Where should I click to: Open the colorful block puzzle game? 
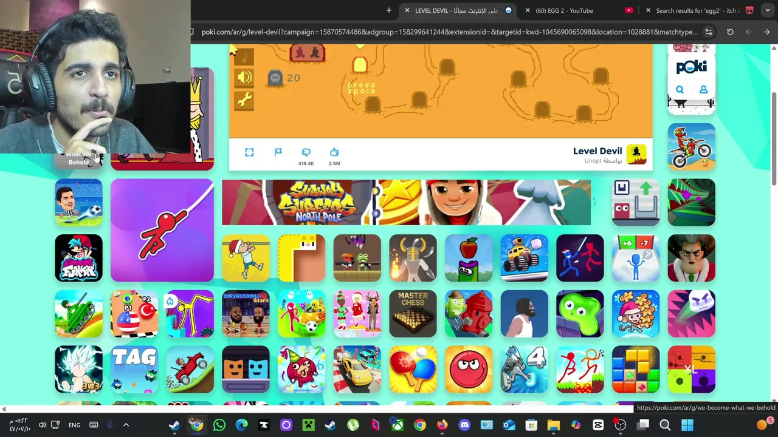(636, 370)
